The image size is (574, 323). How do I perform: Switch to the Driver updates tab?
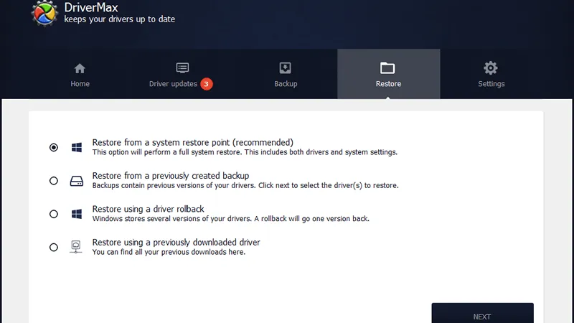[173, 84]
